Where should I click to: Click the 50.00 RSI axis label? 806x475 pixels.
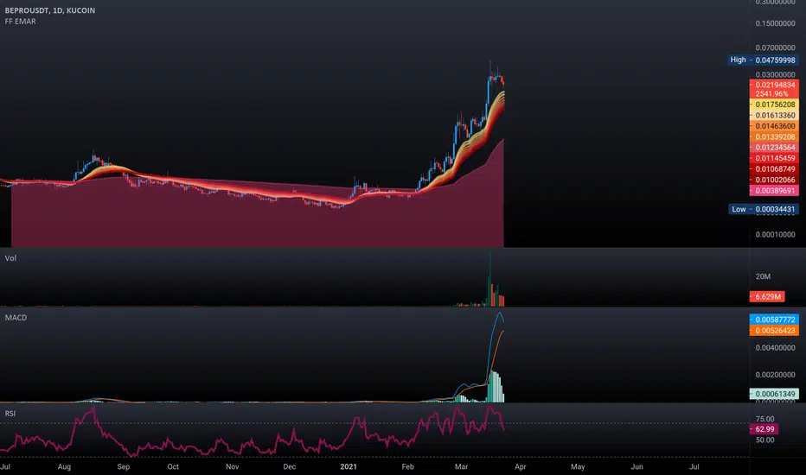tap(764, 440)
